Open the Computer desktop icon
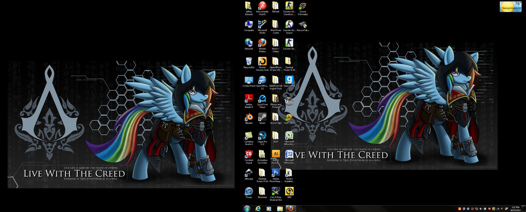Image resolution: width=526 pixels, height=212 pixels. point(249,26)
